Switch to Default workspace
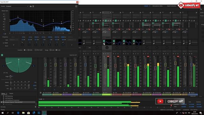This screenshot has height=115, width=204. (146, 6)
